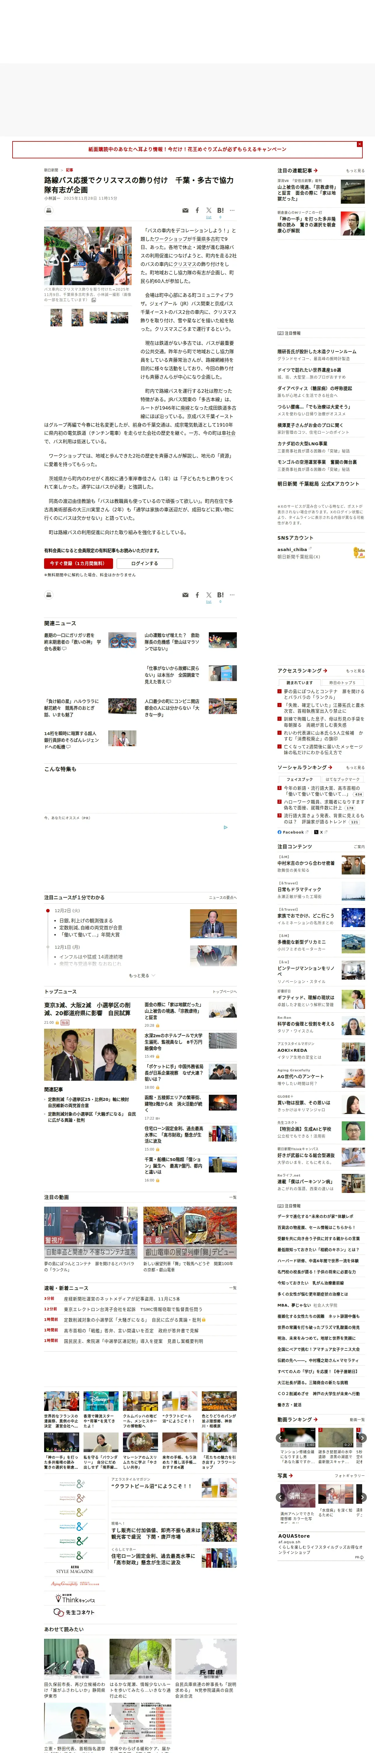Image resolution: width=375 pixels, height=1753 pixels.
Task: Open the main bus decoration photo
Action: point(88,256)
